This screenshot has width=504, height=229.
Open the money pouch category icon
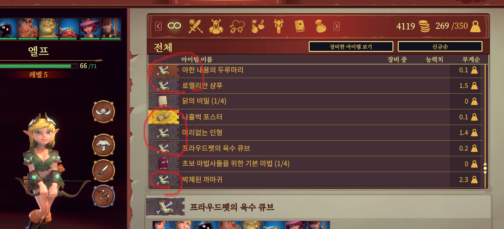321,26
